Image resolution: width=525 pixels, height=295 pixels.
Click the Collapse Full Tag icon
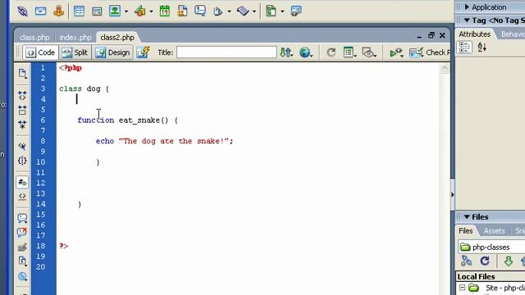22,96
